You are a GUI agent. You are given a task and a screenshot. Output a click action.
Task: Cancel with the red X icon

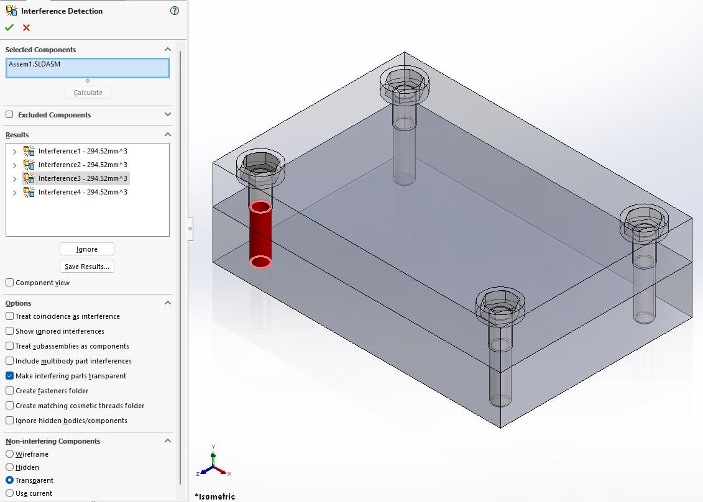point(27,28)
